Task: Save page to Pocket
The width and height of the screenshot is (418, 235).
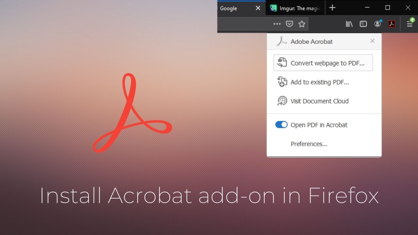Action: tap(289, 24)
